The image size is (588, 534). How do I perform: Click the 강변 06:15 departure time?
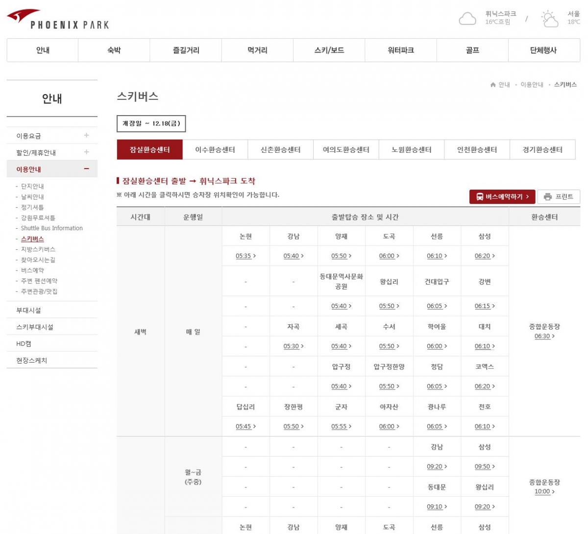tap(485, 306)
